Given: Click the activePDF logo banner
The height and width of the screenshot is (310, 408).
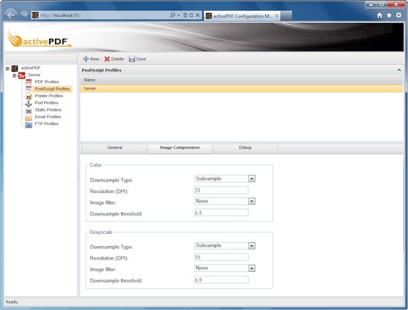Looking at the screenshot, I should (39, 39).
